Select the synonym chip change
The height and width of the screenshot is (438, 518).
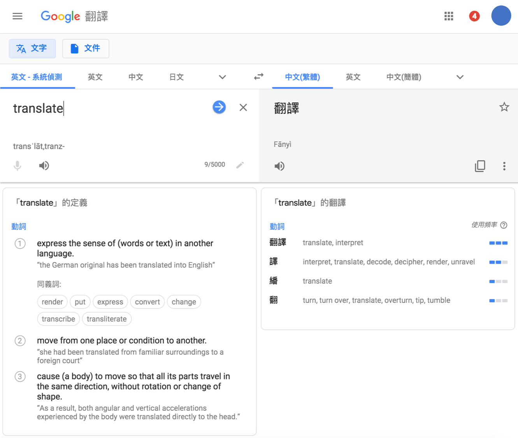click(x=184, y=302)
